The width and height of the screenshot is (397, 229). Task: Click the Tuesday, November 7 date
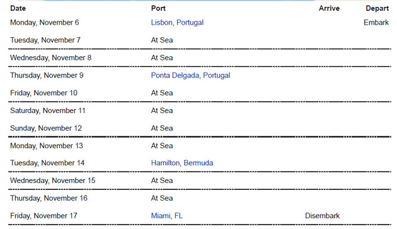pos(45,40)
